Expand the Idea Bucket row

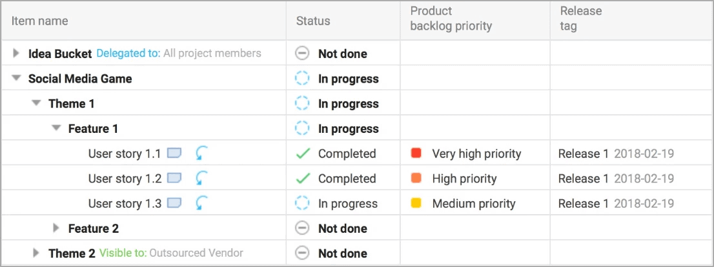click(x=16, y=54)
